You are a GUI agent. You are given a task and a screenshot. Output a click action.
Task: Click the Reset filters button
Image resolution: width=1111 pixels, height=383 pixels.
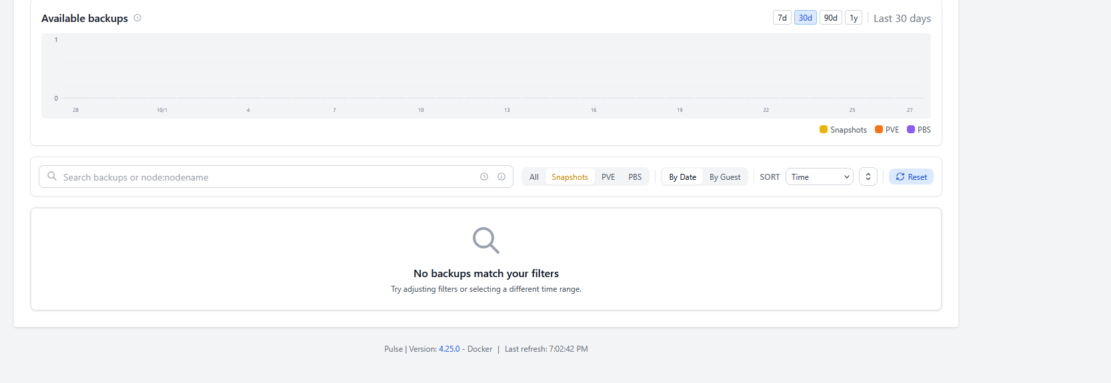[911, 177]
